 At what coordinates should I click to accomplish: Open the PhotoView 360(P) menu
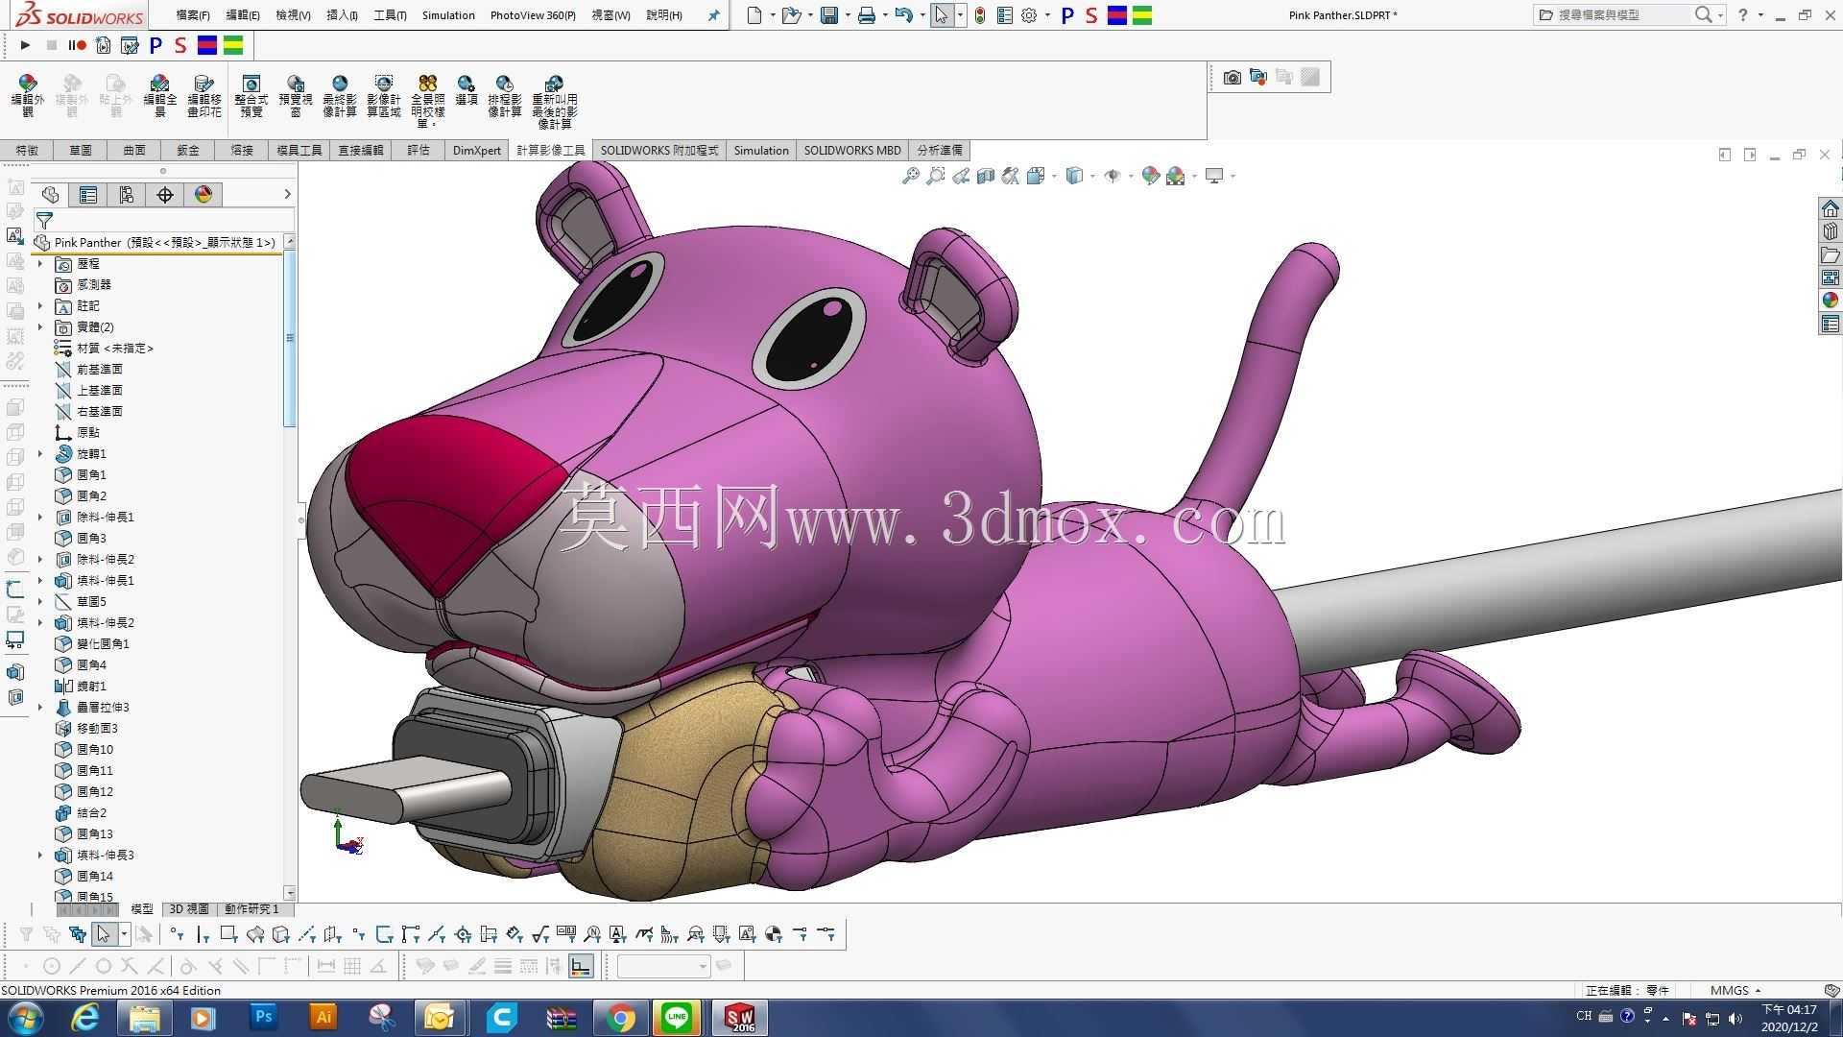click(533, 15)
